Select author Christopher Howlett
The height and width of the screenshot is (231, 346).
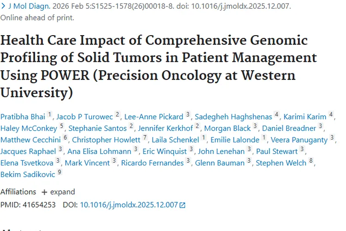pos(106,140)
